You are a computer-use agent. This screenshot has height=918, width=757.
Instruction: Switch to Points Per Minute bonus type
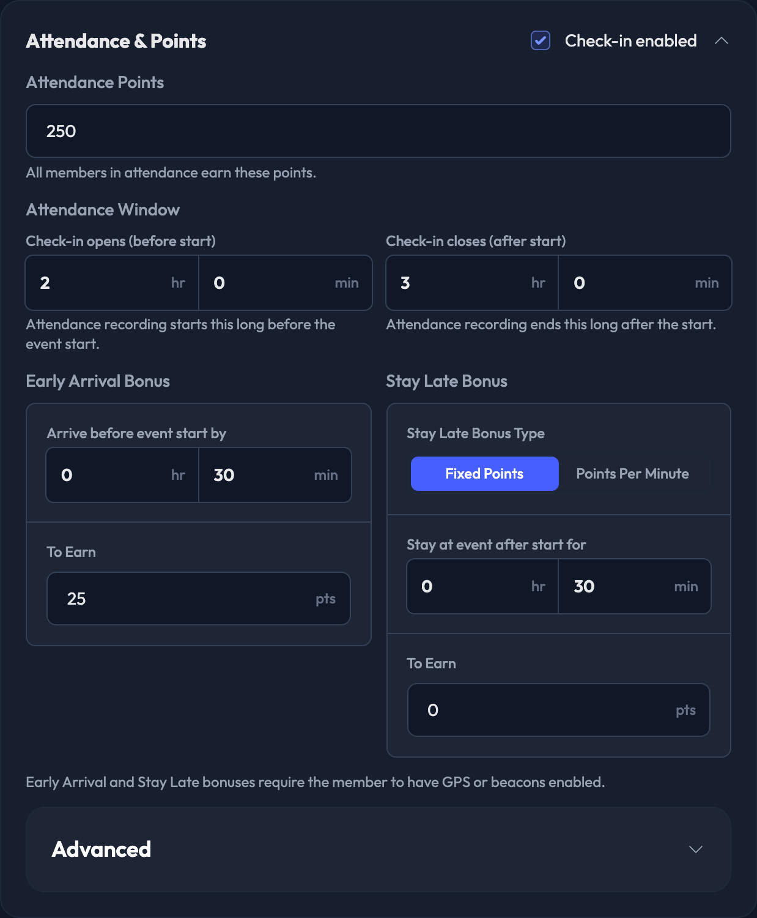[633, 474]
